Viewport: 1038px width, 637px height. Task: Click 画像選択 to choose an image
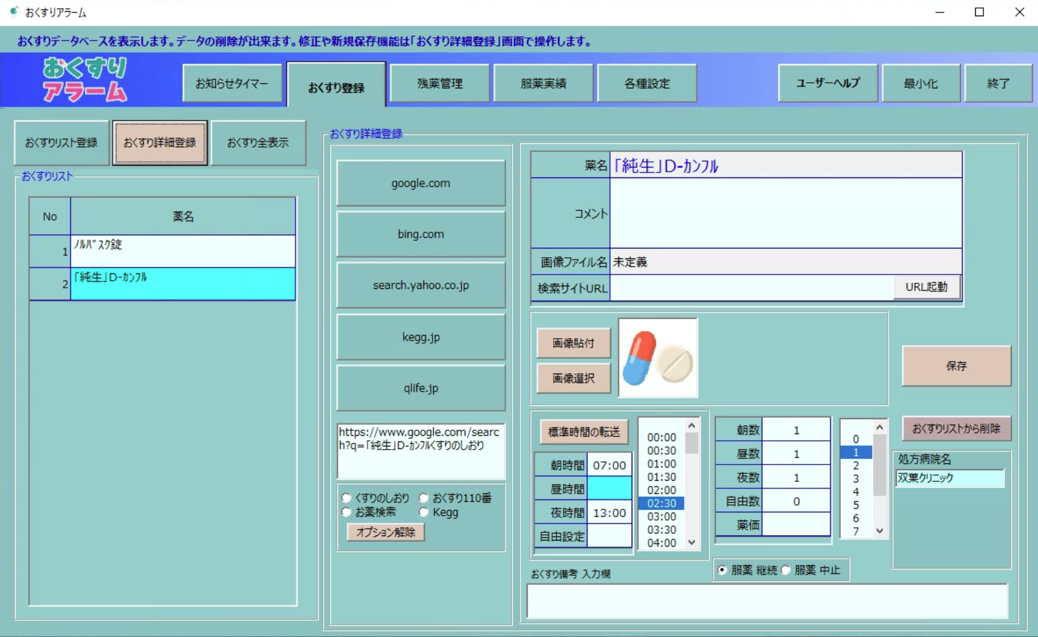click(x=573, y=378)
